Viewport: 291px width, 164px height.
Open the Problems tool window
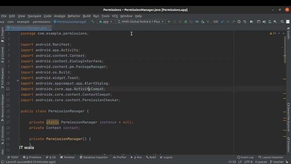pos(32,157)
